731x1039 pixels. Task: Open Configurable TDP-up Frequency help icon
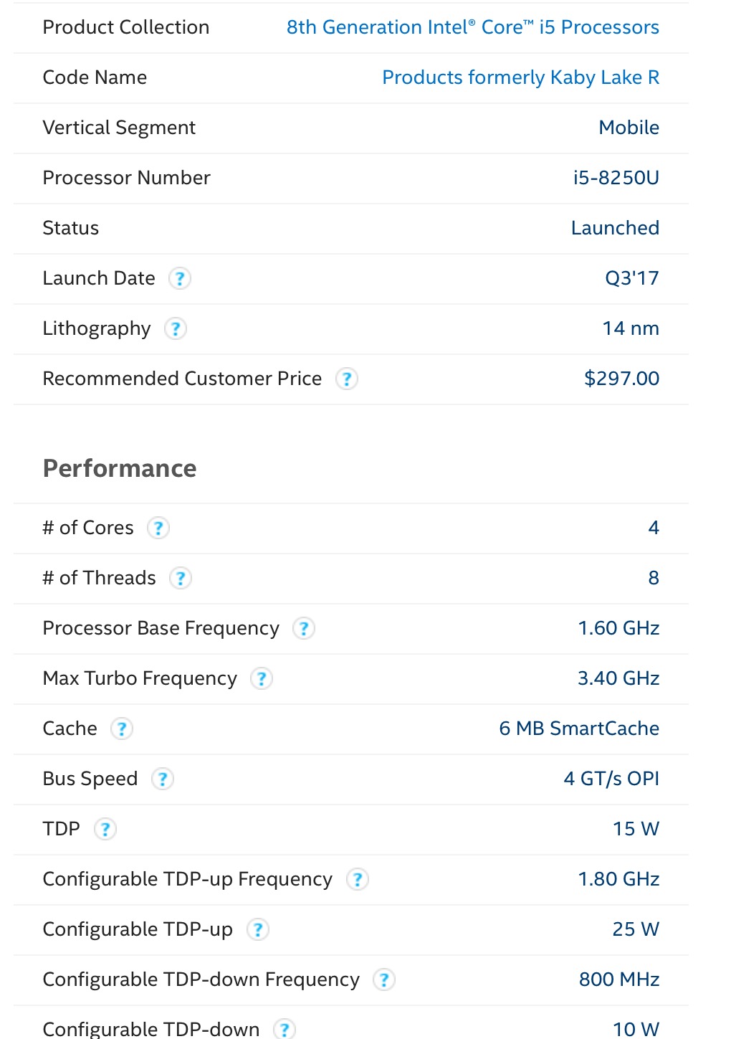coord(358,879)
